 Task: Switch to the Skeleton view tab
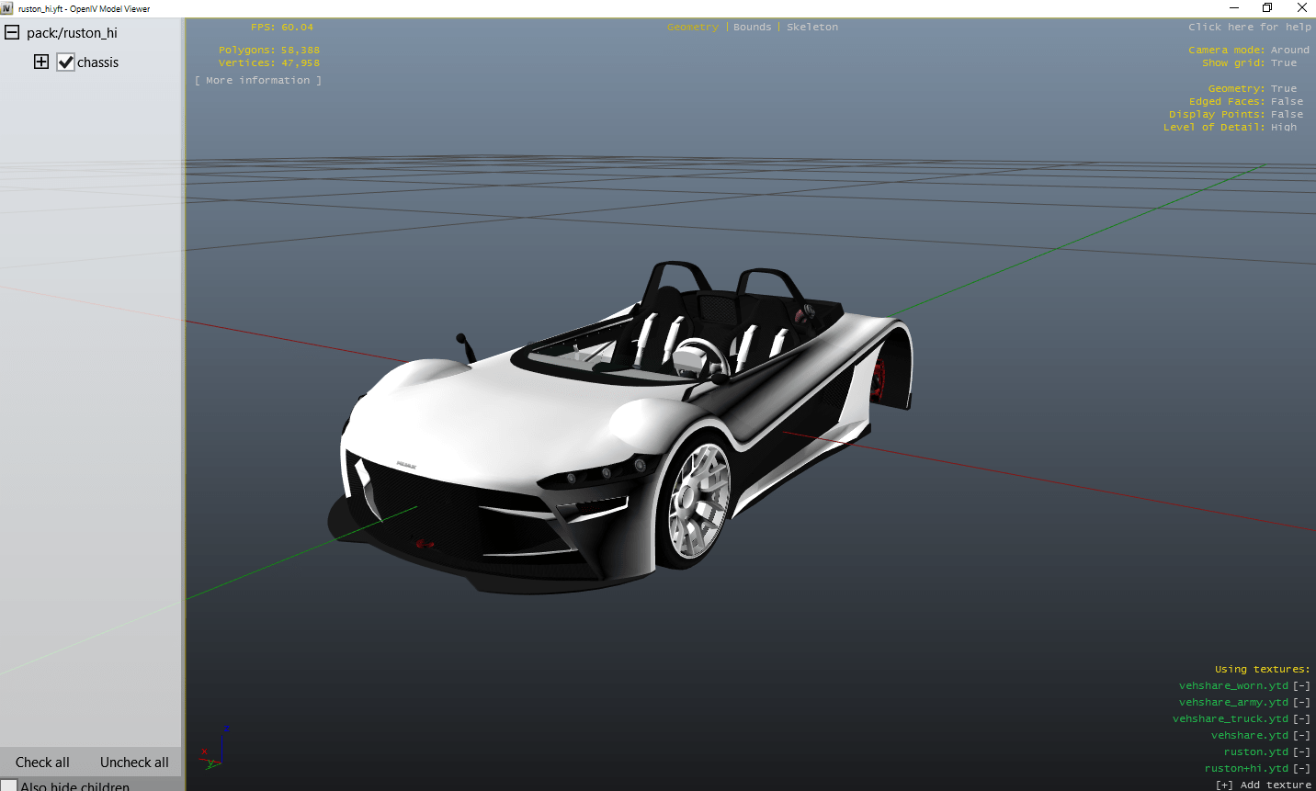812,28
